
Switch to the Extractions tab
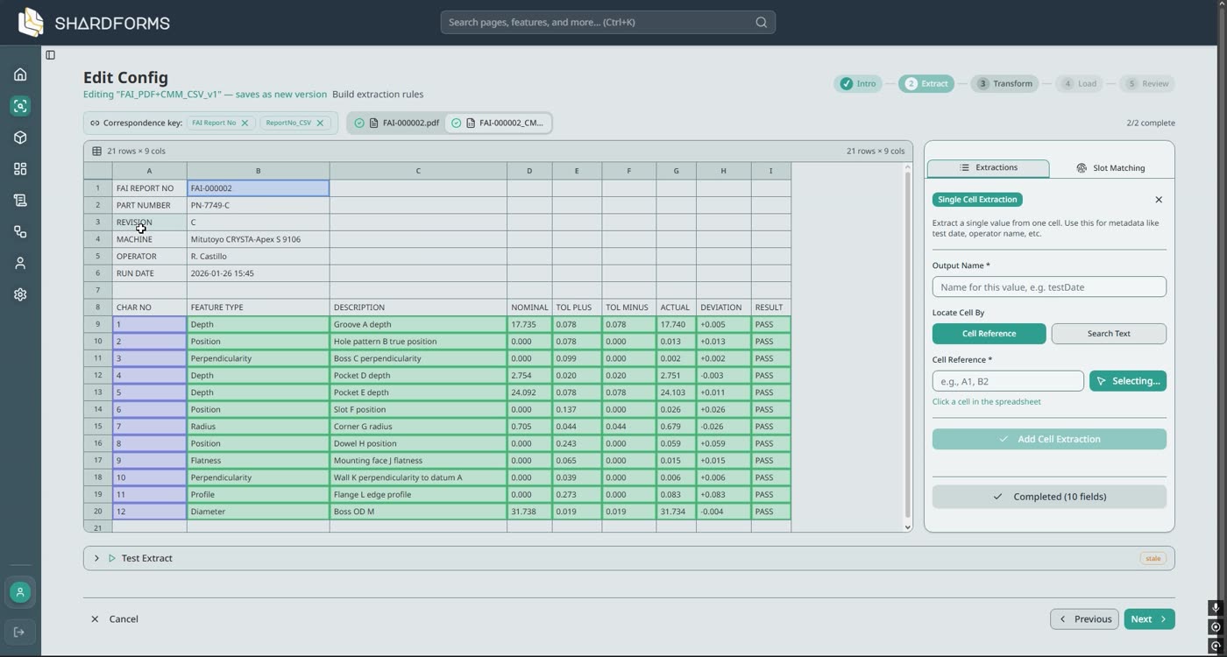[988, 167]
